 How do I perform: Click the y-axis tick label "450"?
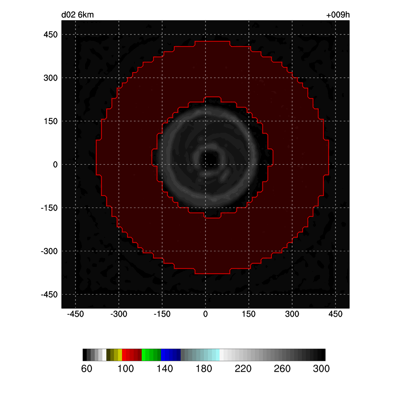point(51,35)
